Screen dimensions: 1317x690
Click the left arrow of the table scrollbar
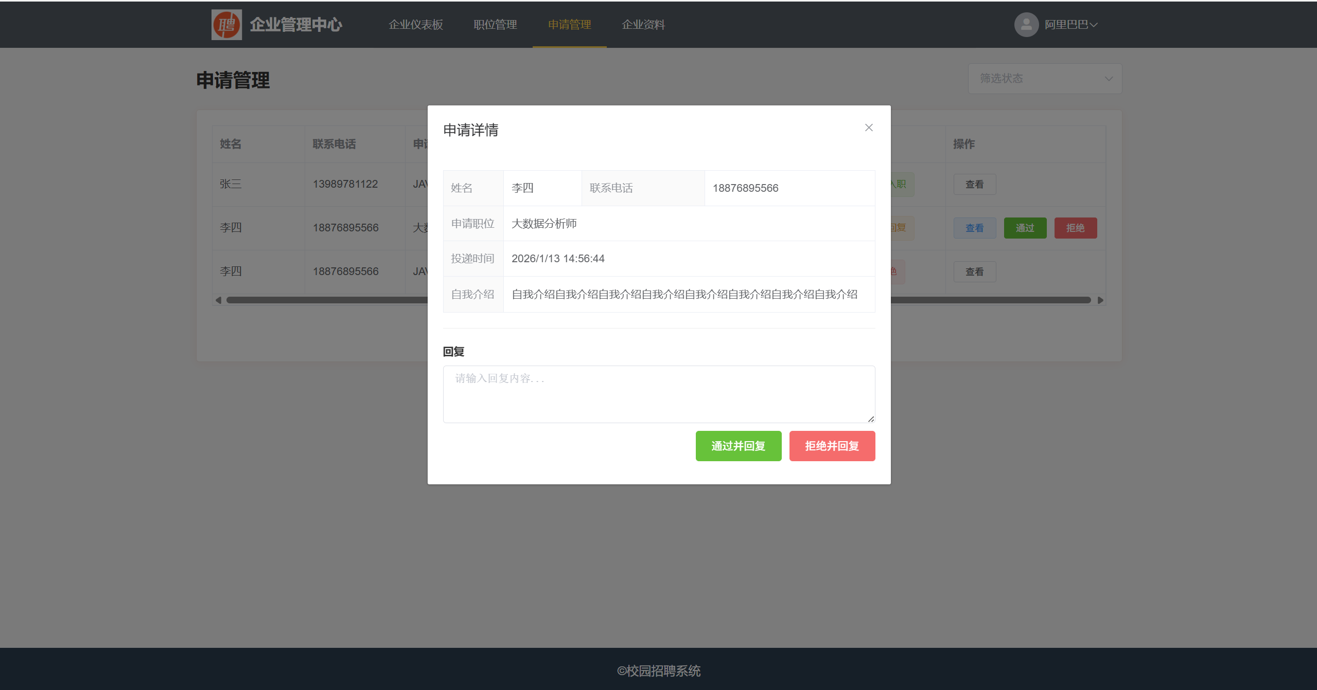pyautogui.click(x=218, y=300)
